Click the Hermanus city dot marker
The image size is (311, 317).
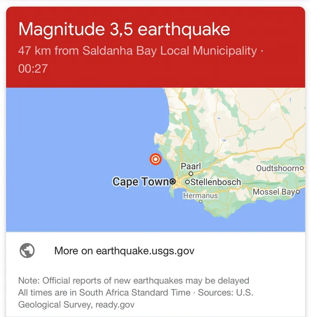[201, 201]
